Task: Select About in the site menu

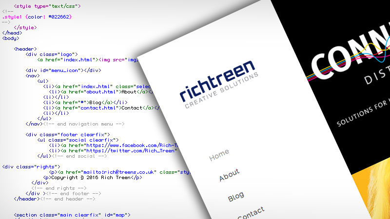Action: click(229, 175)
